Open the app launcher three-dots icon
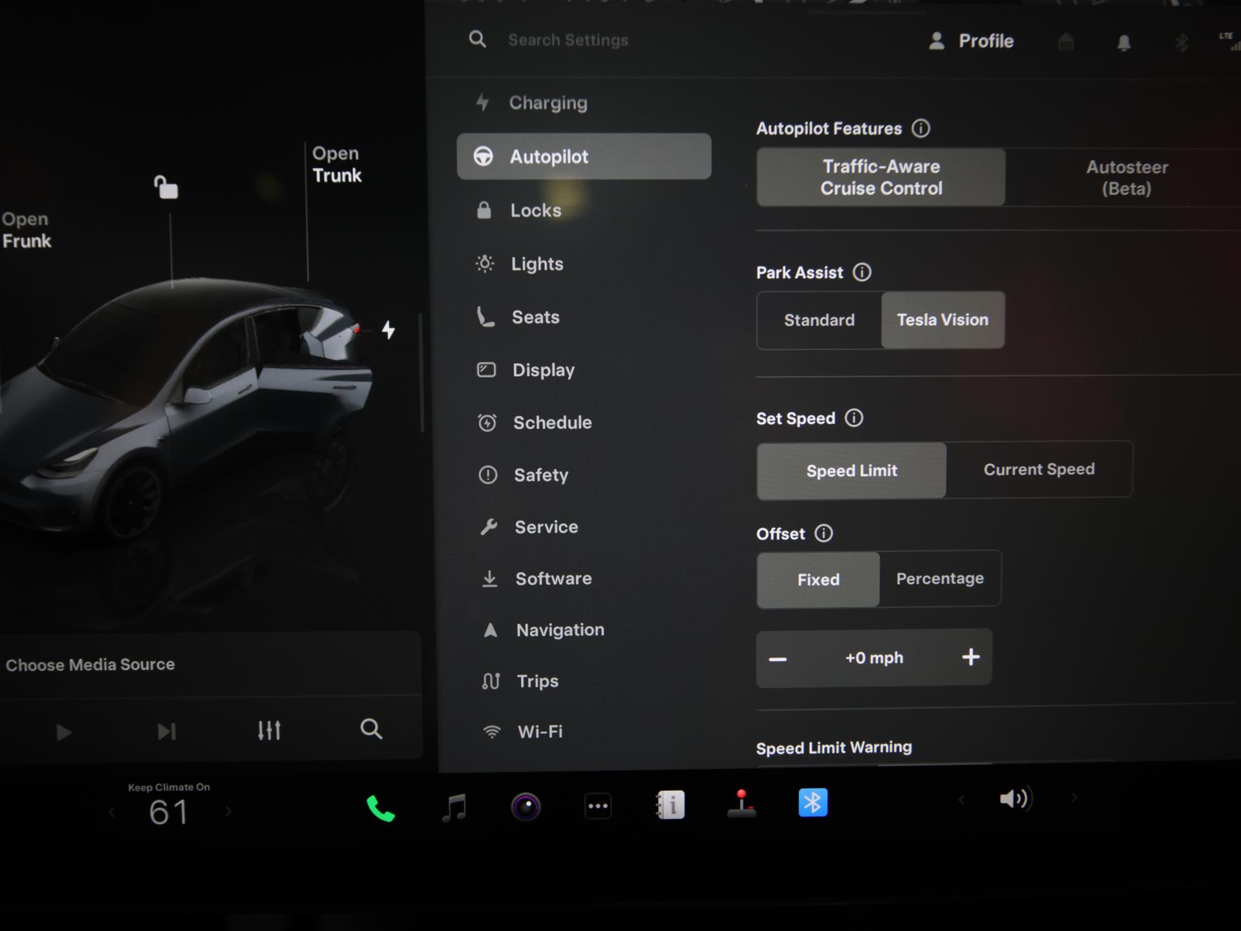The width and height of the screenshot is (1241, 931). (x=598, y=806)
